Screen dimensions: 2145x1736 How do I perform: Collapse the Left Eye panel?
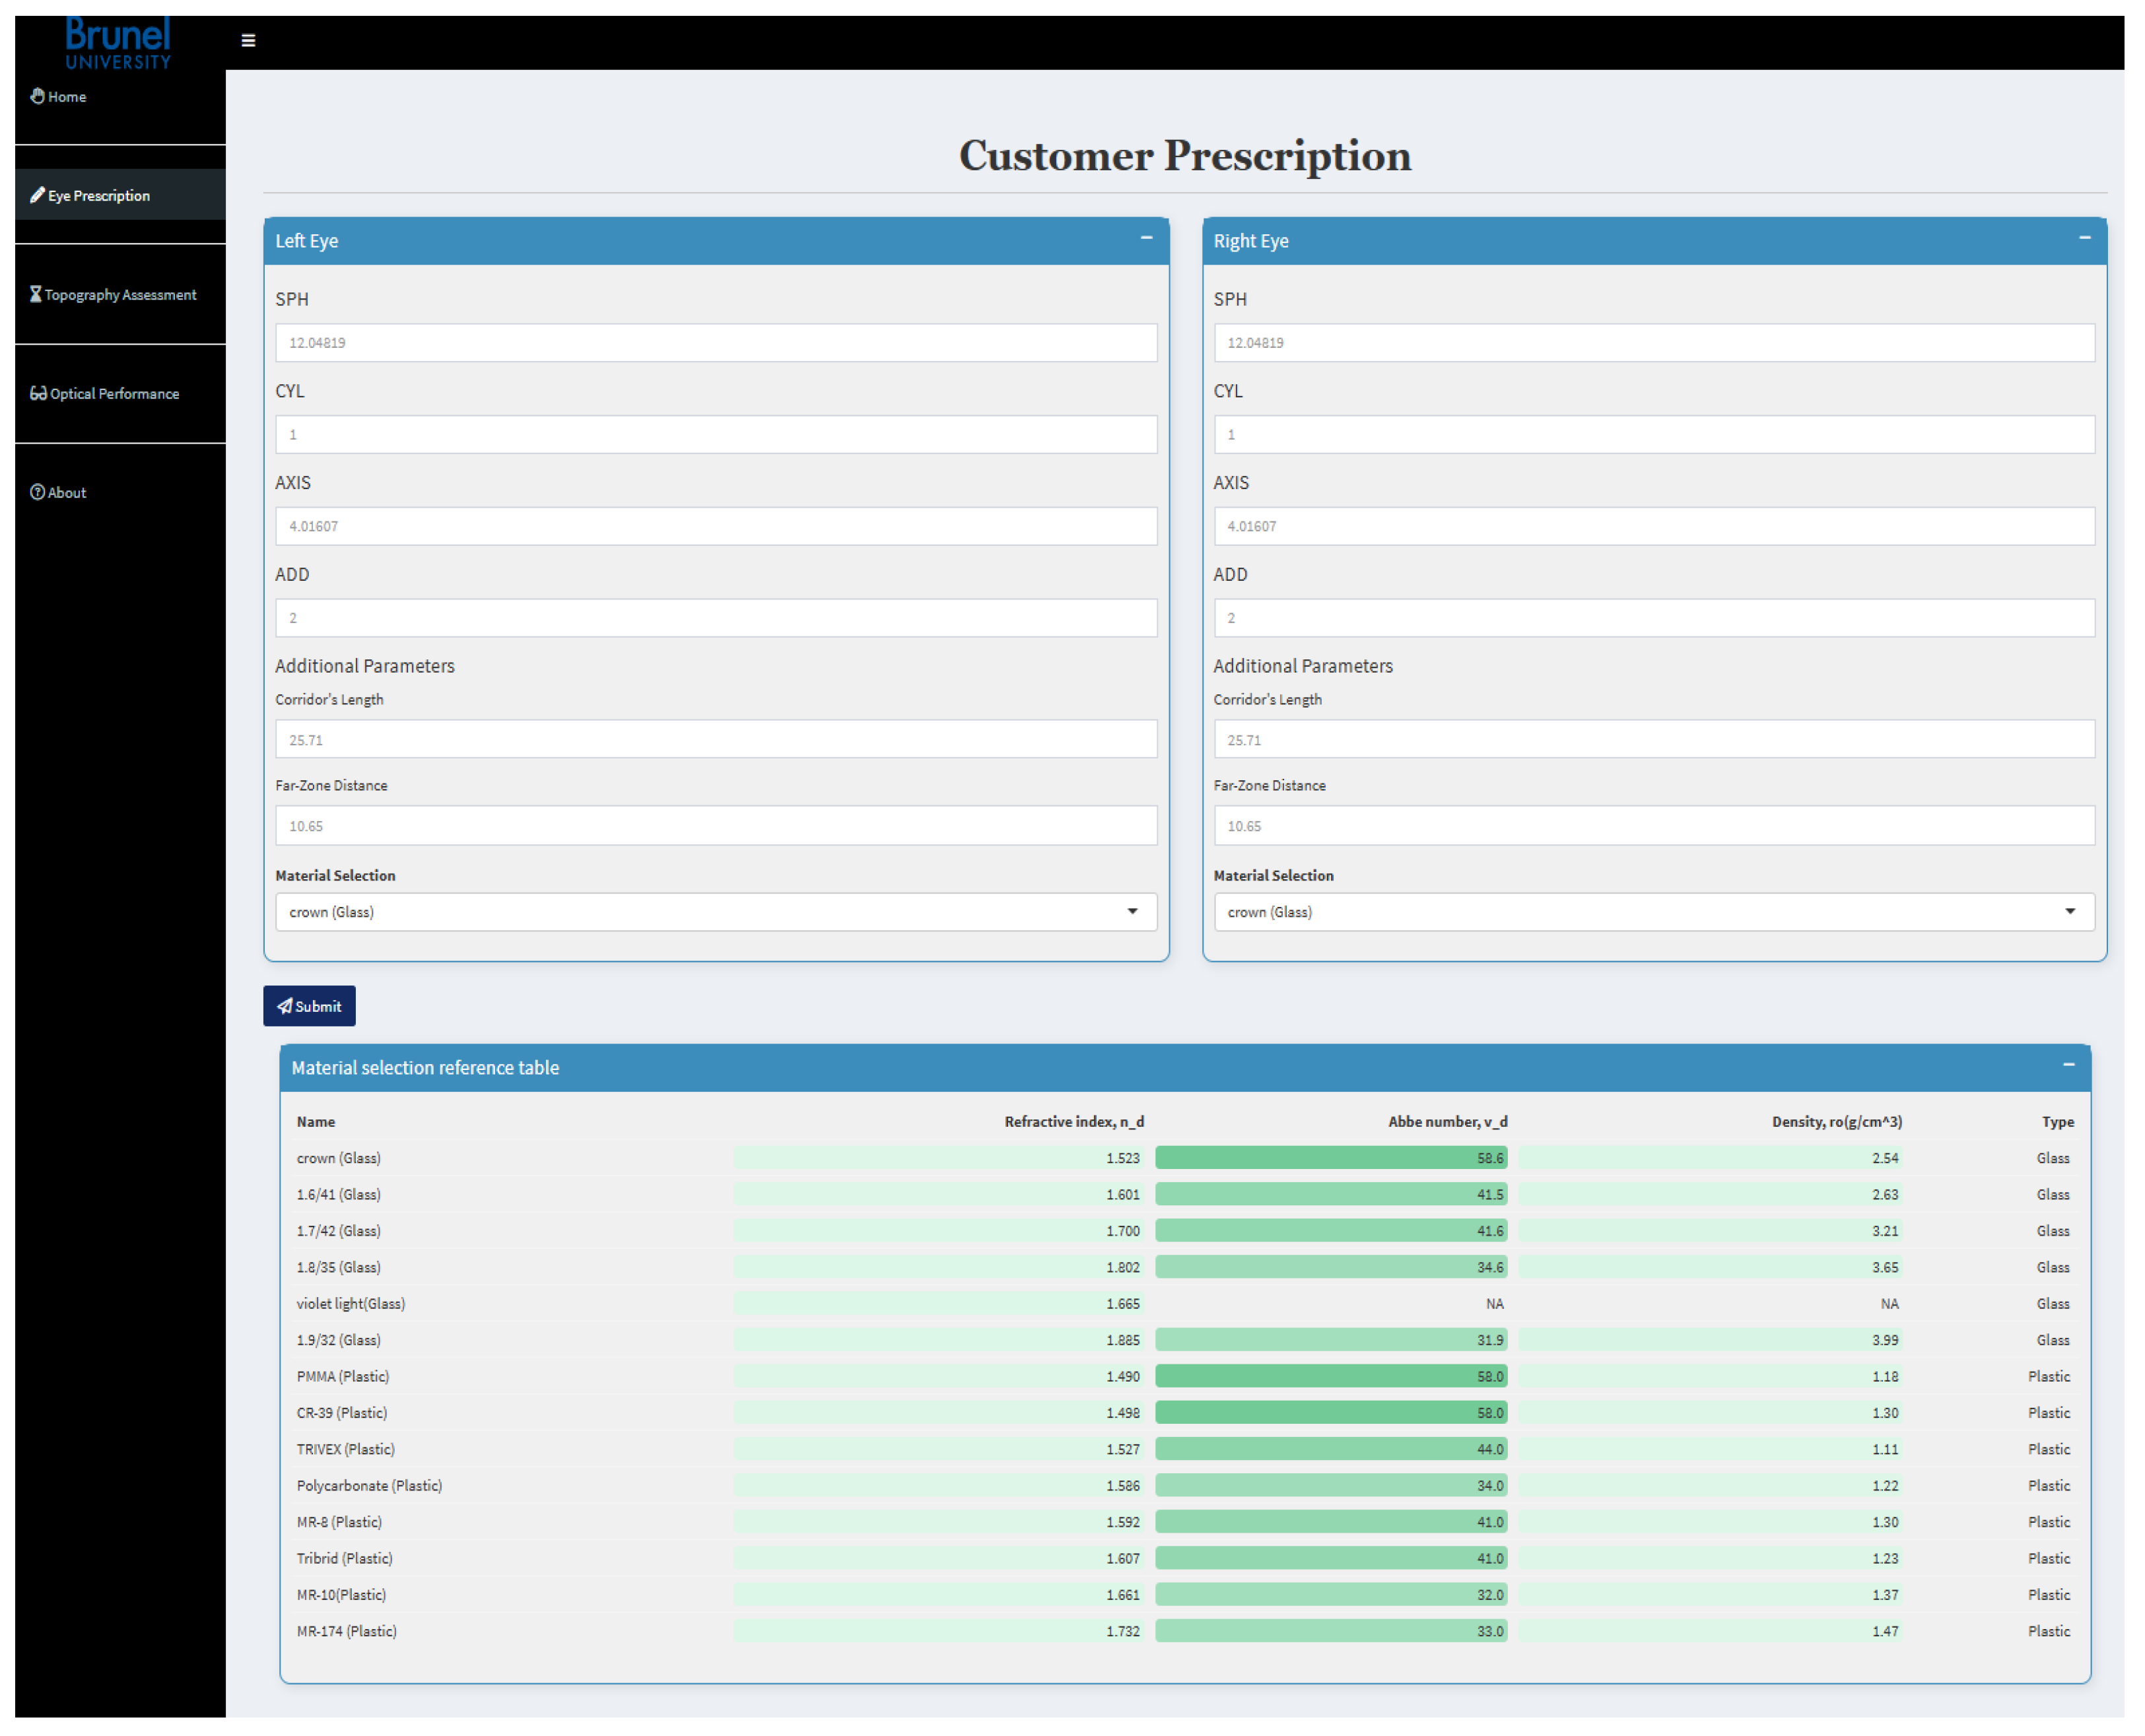tap(1146, 238)
